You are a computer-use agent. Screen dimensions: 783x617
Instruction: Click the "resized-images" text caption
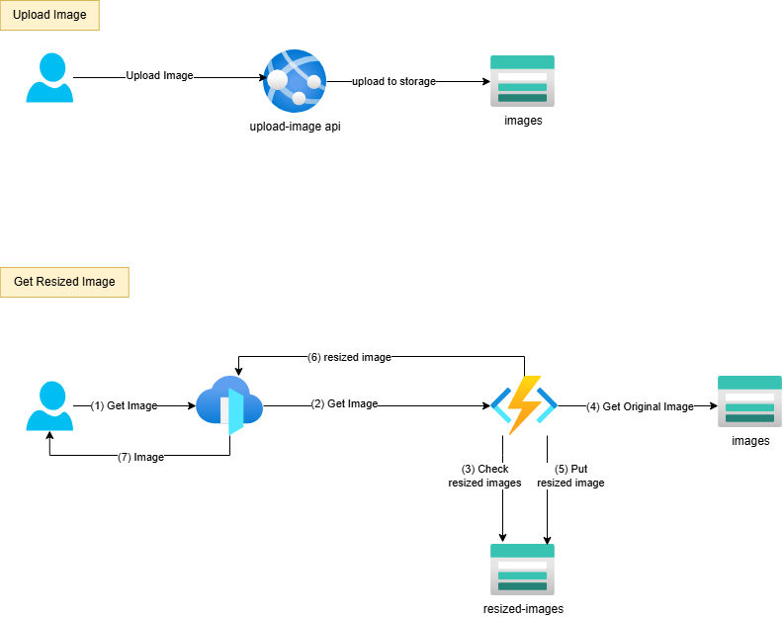[x=523, y=608]
